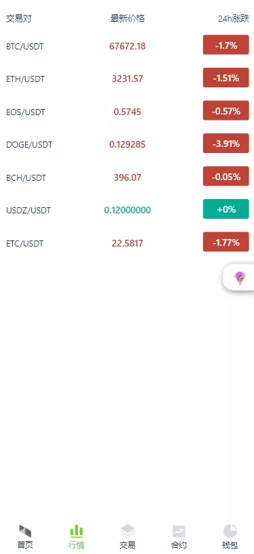This screenshot has width=254, height=554.
Task: Sort by 最新价格 column header
Action: pyautogui.click(x=127, y=18)
